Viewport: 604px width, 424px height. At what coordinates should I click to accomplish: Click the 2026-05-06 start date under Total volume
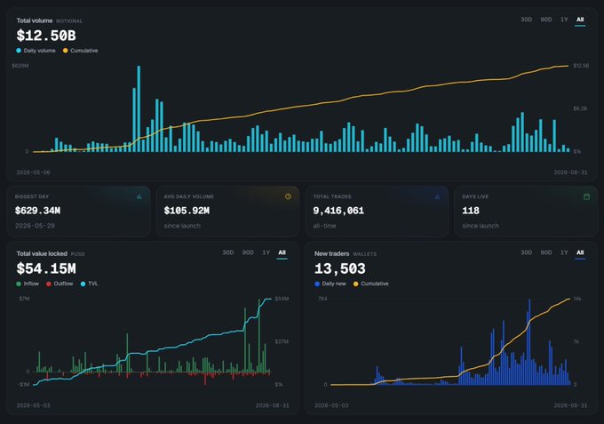(x=33, y=172)
